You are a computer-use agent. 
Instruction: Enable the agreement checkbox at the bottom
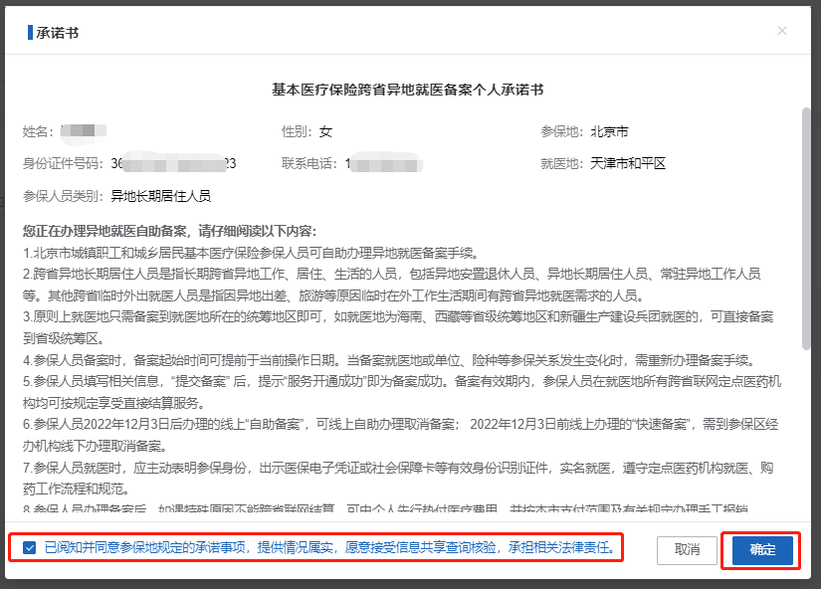28,550
